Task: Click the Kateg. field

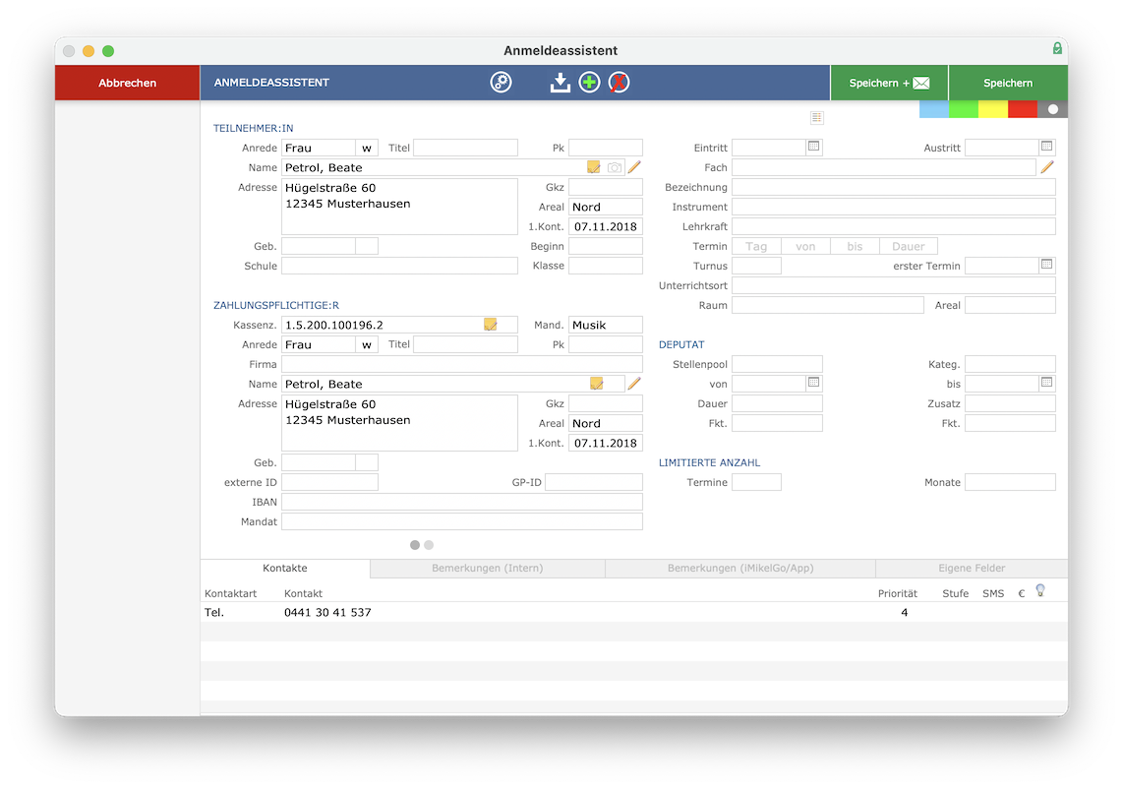Action: click(x=1010, y=364)
